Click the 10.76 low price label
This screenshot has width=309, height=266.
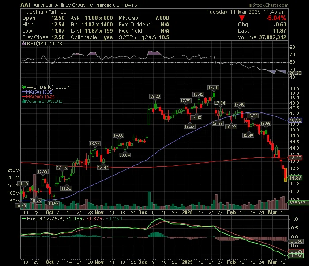36,201
